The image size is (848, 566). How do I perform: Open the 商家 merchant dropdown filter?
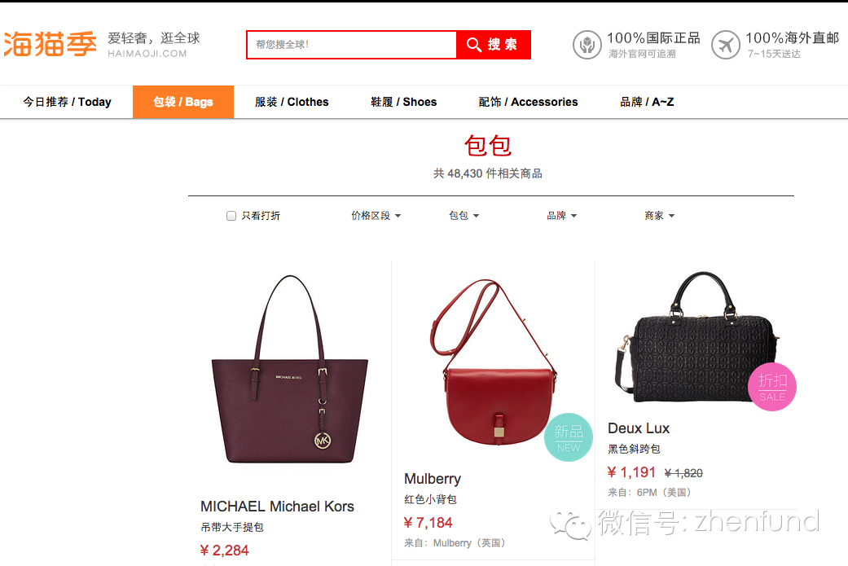(x=659, y=216)
